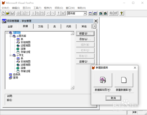Click the 新建数据库 blank page icon button
Screen dimensions: 147x115
pyautogui.click(x=124, y=80)
